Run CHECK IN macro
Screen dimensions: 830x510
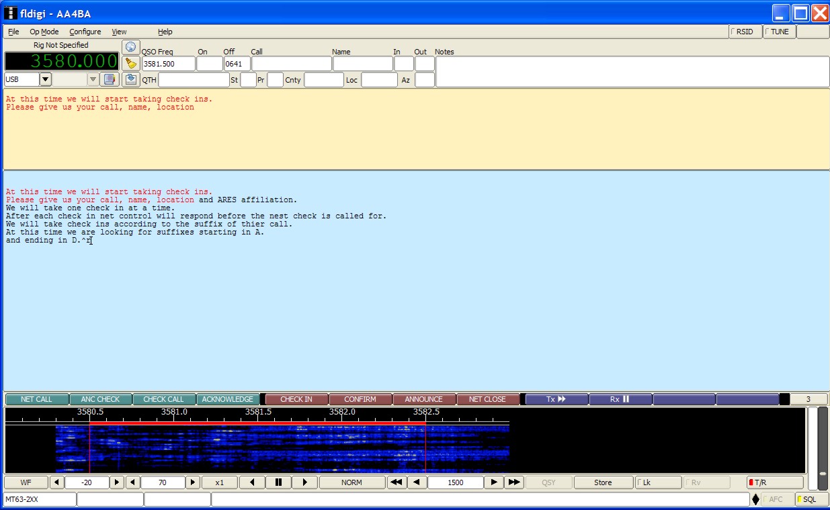pos(296,399)
